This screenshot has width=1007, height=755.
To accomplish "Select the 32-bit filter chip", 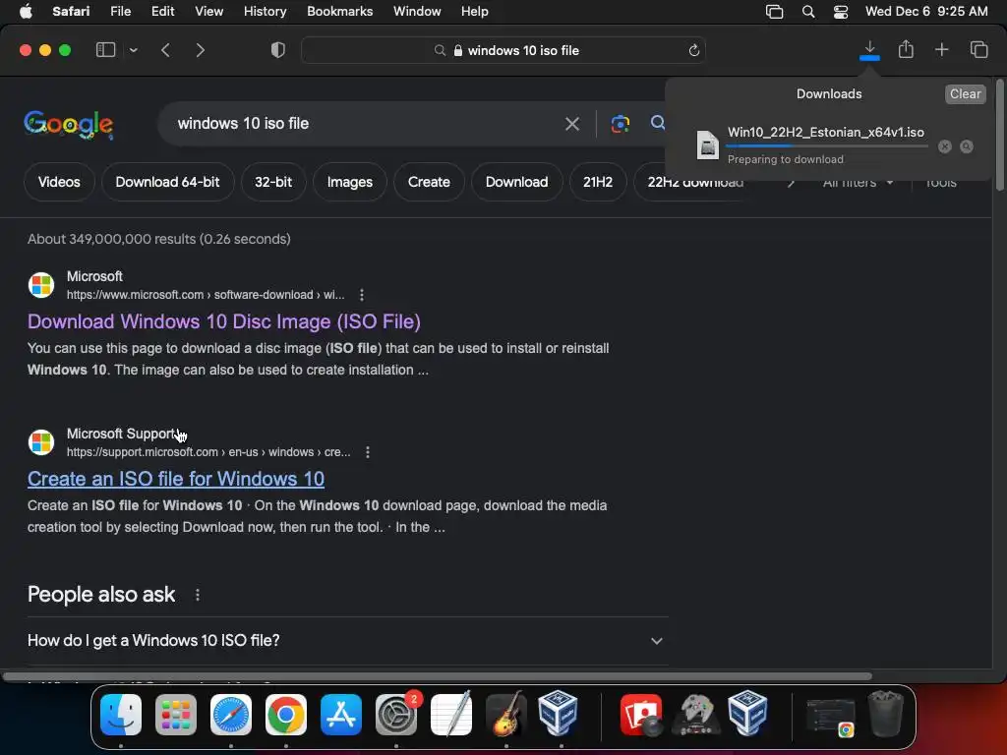I will pos(273,182).
